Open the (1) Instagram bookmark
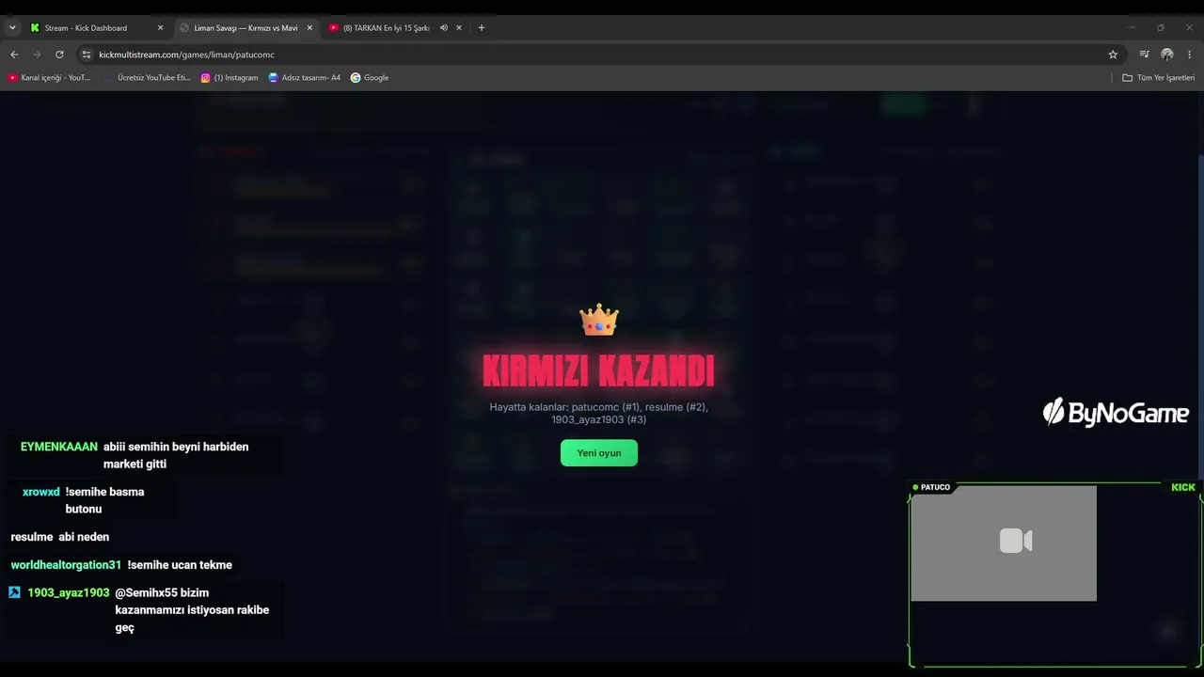This screenshot has height=677, width=1204. (x=230, y=78)
